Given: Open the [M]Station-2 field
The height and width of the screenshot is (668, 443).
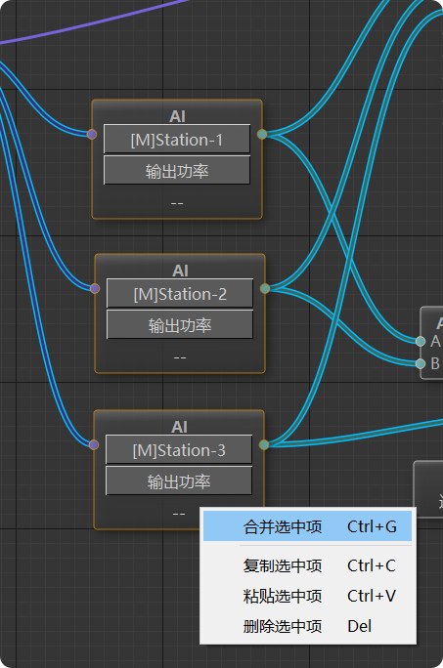Looking at the screenshot, I should (x=180, y=293).
